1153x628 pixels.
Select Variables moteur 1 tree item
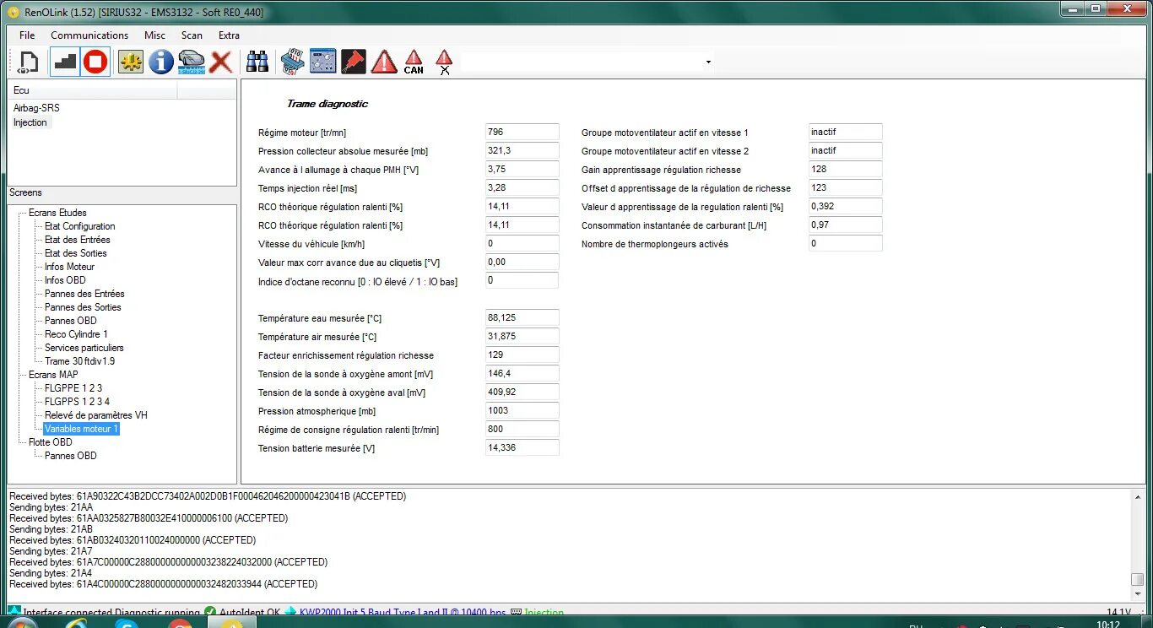pos(82,429)
